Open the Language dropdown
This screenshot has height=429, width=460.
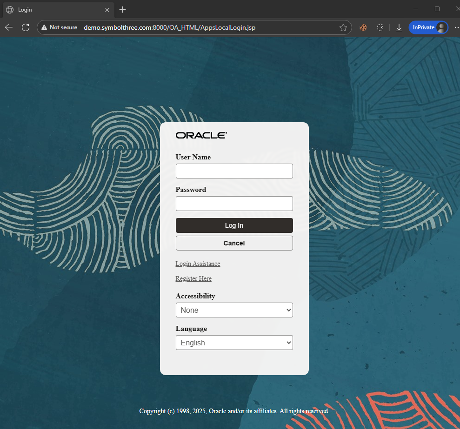(x=234, y=343)
